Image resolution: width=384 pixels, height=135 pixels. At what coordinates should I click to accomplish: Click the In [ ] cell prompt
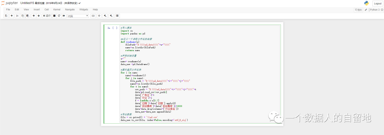[113, 28]
